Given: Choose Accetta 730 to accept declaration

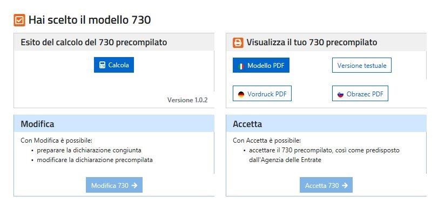Looking at the screenshot, I should pyautogui.click(x=326, y=185).
